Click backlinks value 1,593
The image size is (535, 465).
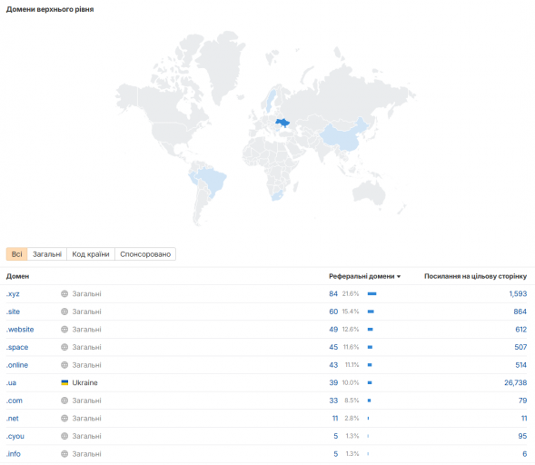[x=518, y=293]
